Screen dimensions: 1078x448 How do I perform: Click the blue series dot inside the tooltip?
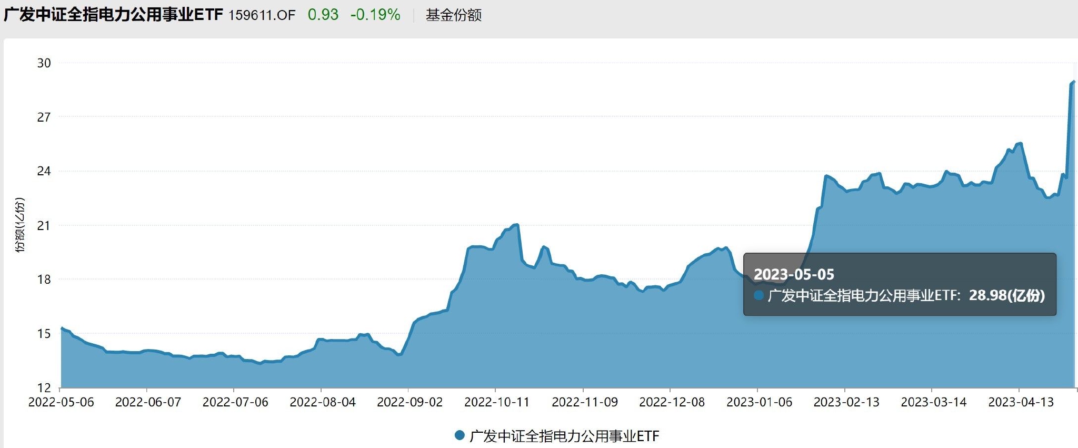tap(758, 295)
